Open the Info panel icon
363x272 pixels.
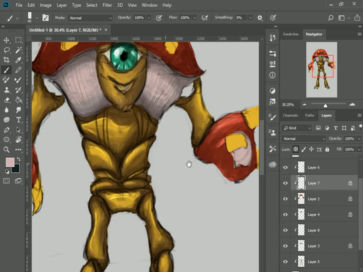pos(273,75)
